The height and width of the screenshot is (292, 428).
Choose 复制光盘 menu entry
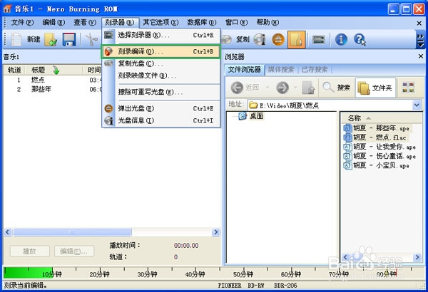point(161,63)
